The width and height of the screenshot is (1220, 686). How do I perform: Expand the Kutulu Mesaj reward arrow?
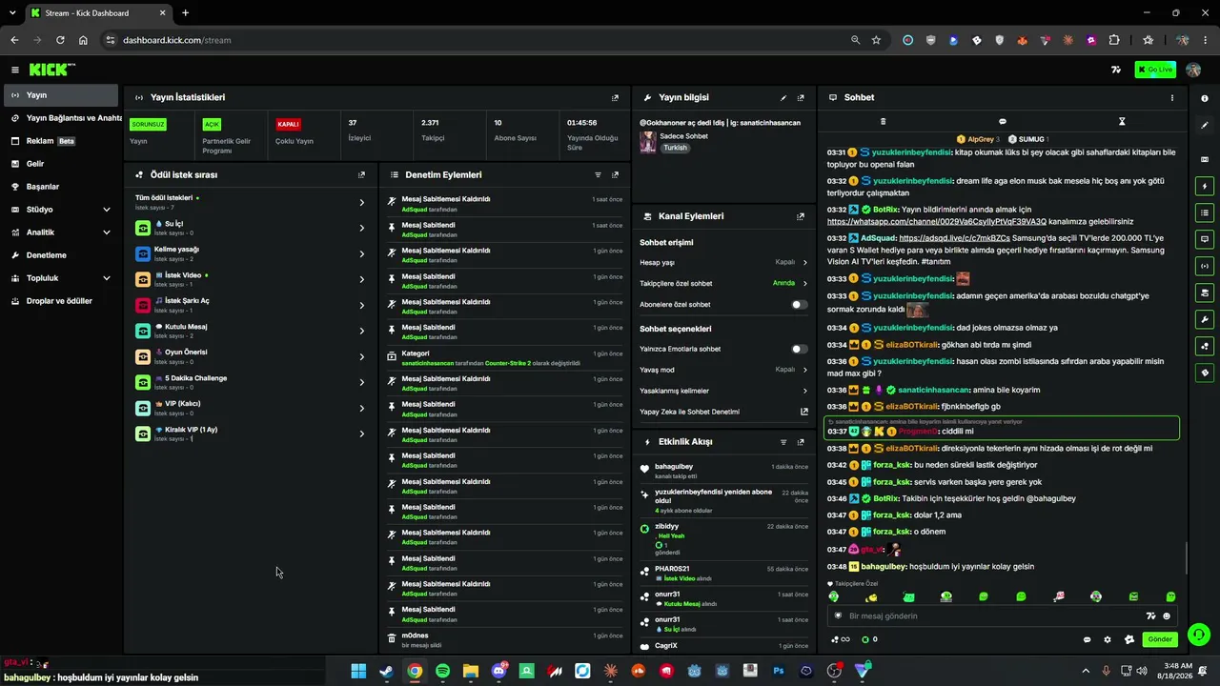[361, 331]
